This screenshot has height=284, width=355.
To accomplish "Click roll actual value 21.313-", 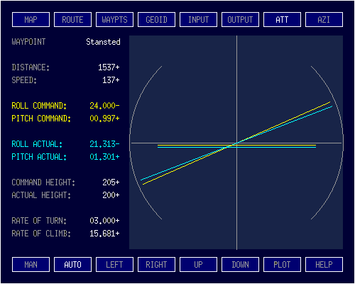I will click(x=104, y=144).
